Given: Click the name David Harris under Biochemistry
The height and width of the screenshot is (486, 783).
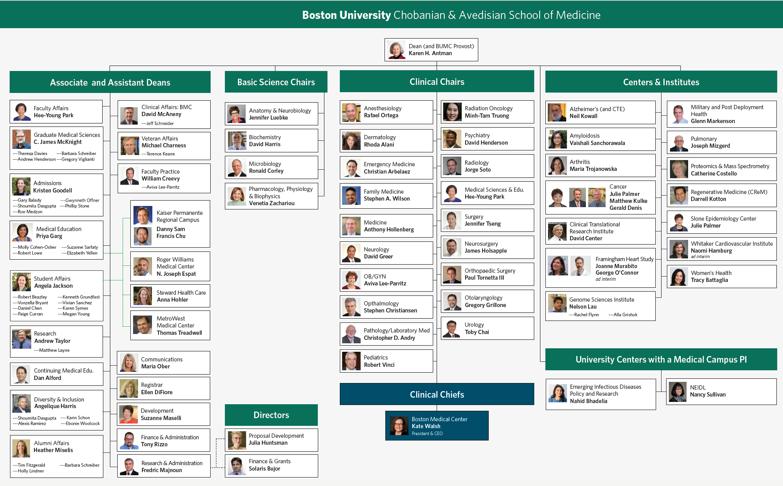Looking at the screenshot, I should click(x=265, y=144).
